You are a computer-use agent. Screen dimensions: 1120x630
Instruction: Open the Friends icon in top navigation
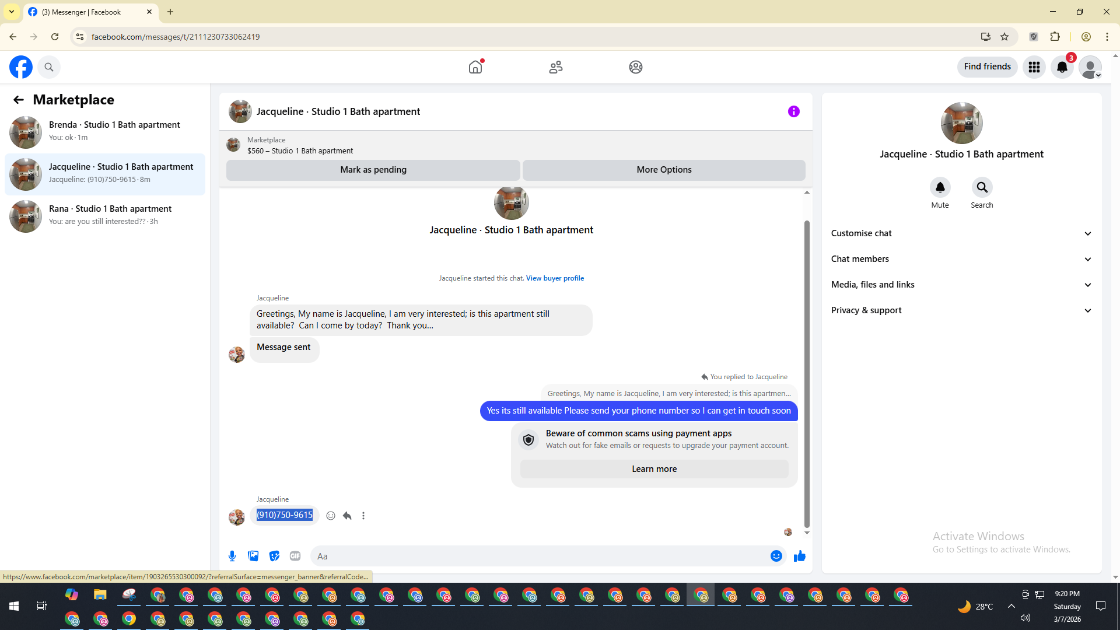(x=556, y=67)
